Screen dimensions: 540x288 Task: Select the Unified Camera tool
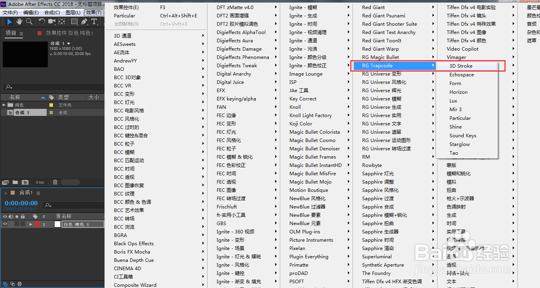tap(52, 21)
